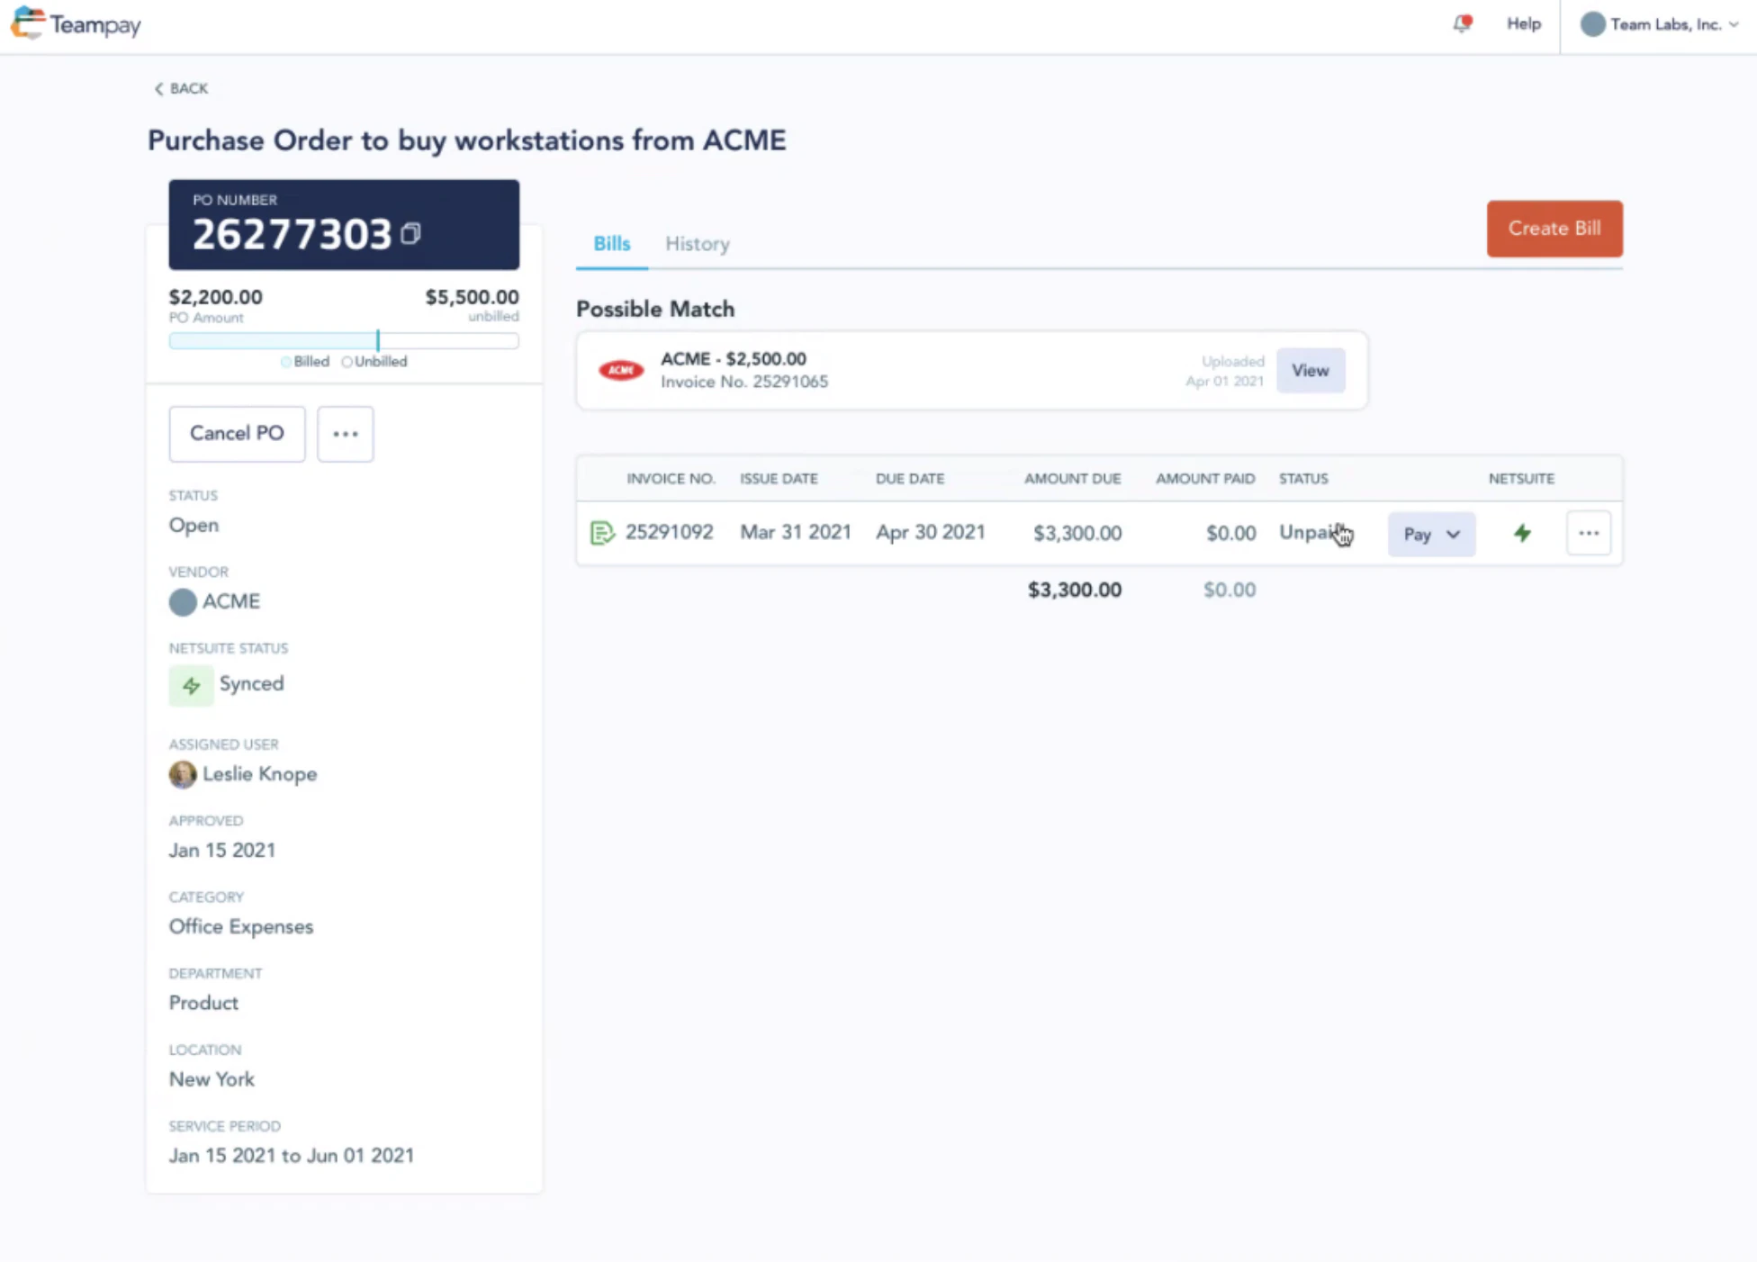Open the ellipsis menu at end of invoice row
1757x1262 pixels.
(x=1589, y=533)
